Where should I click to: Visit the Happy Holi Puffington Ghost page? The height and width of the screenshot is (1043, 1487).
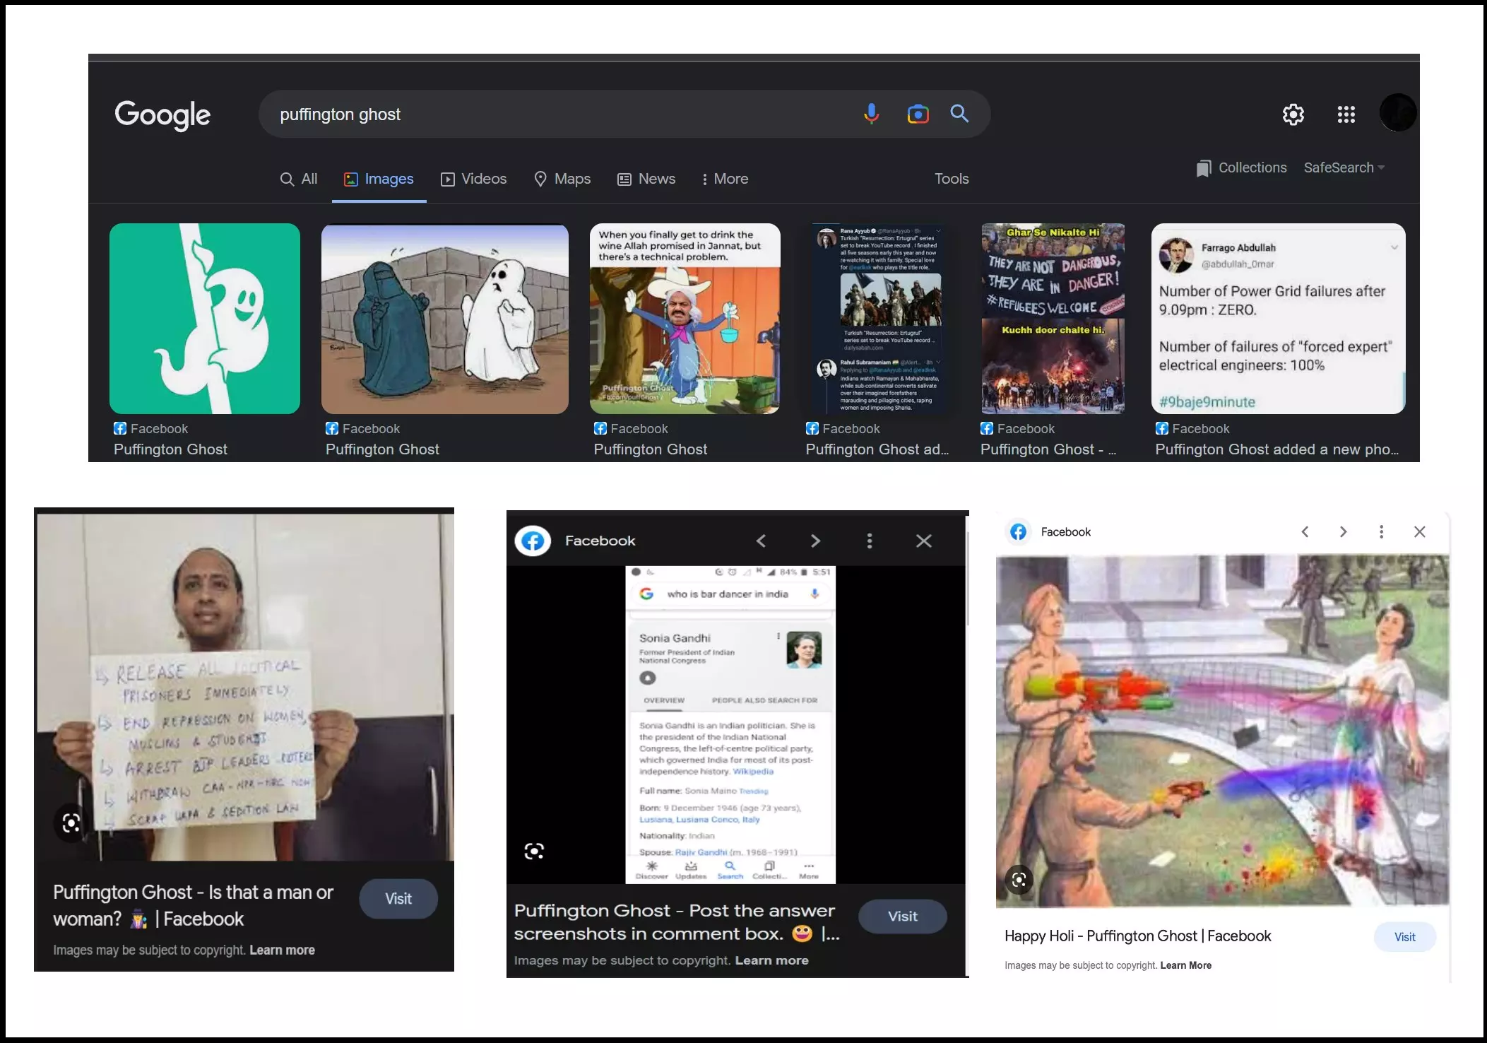pos(1404,937)
